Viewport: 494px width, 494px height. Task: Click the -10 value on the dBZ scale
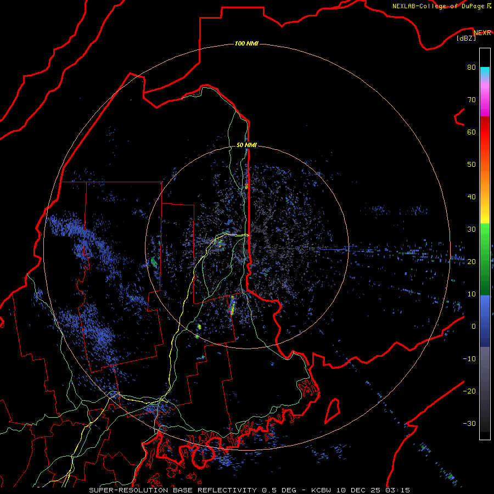469,359
